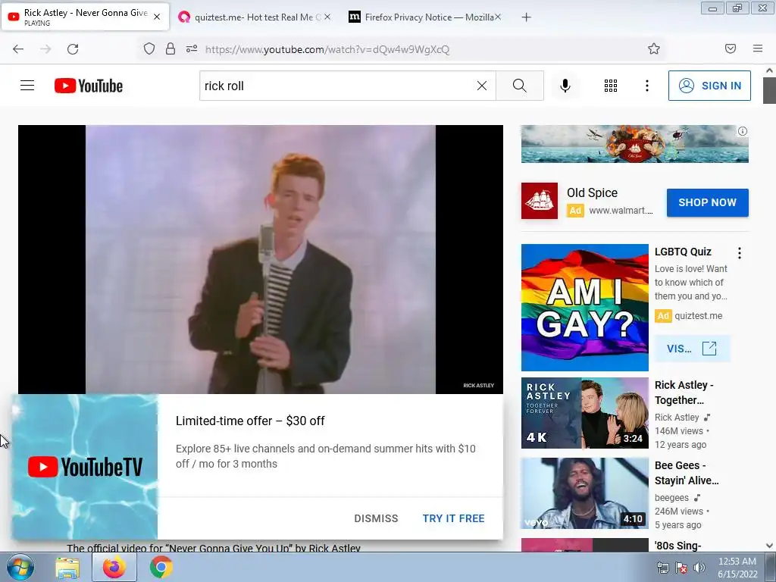Close the Firefox Privacy Notice tab
776x582 pixels.
point(498,17)
